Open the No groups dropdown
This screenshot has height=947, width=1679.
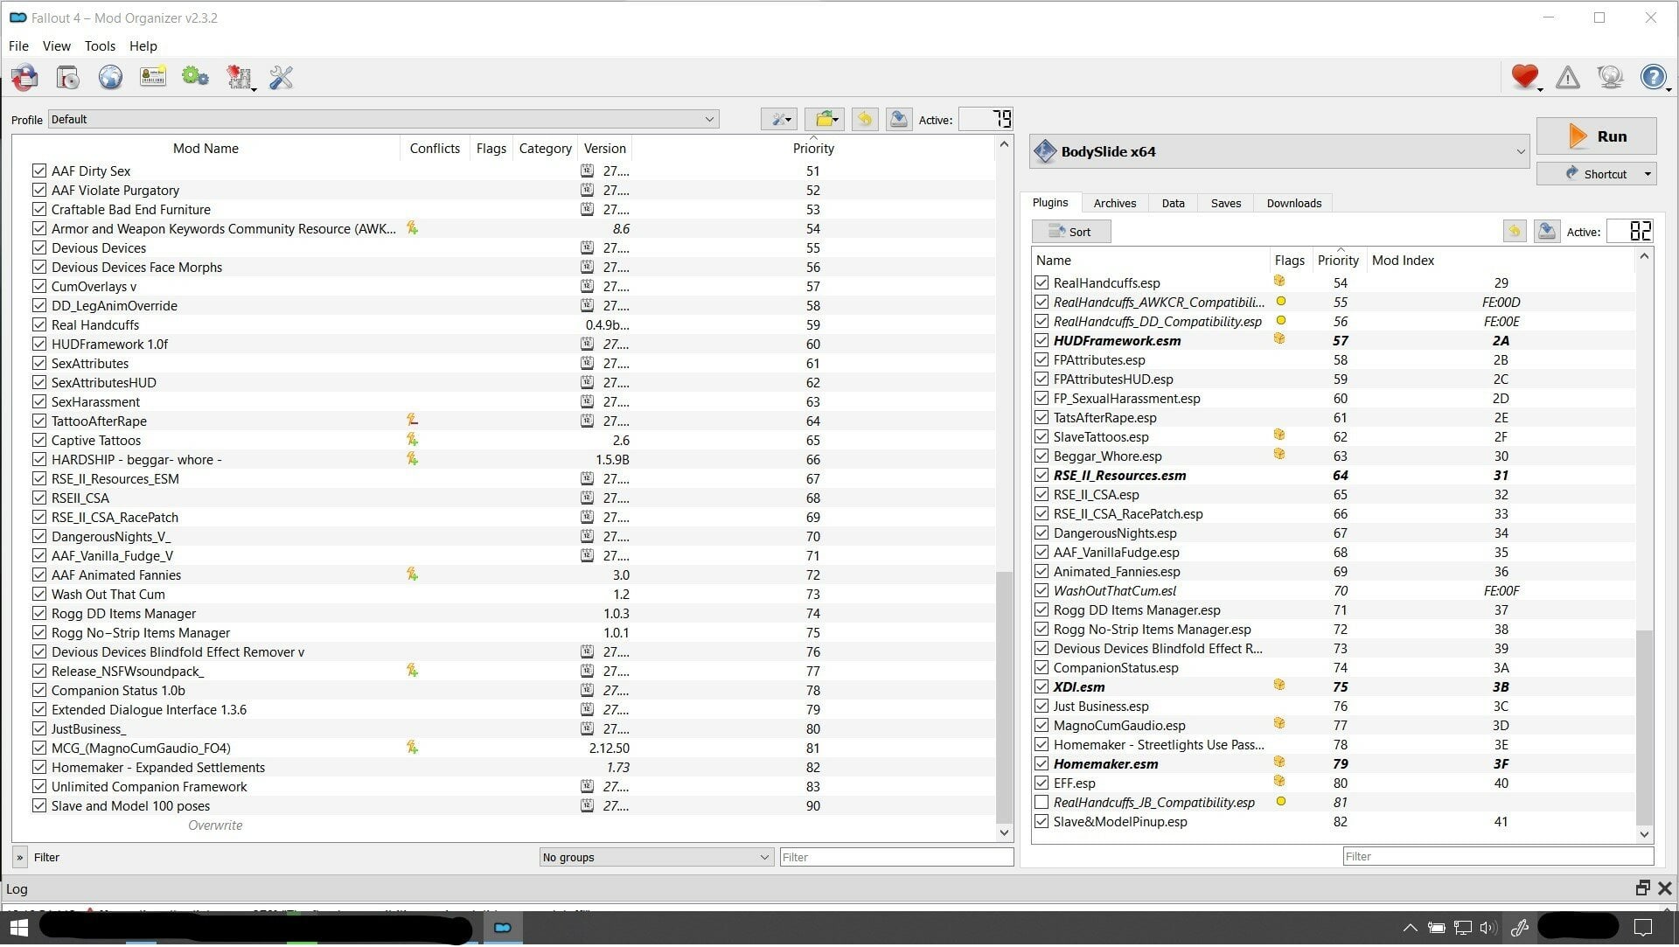[656, 857]
